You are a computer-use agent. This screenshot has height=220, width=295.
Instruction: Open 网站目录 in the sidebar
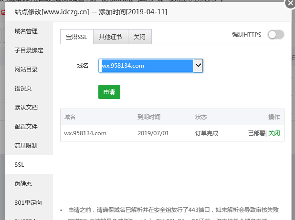tap(26, 70)
